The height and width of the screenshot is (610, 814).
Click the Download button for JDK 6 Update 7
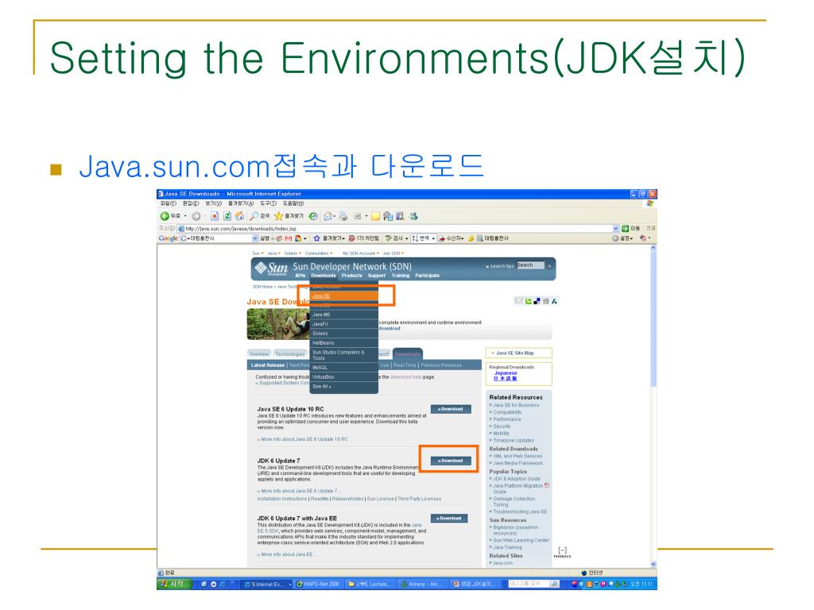click(451, 460)
